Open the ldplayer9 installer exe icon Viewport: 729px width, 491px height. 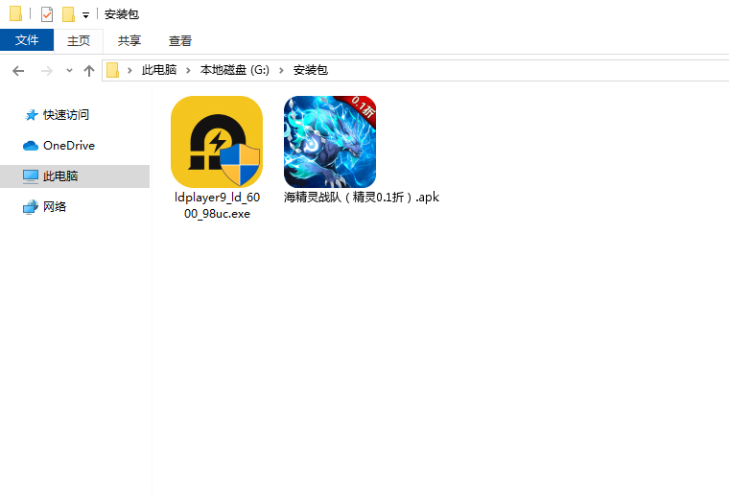[217, 141]
